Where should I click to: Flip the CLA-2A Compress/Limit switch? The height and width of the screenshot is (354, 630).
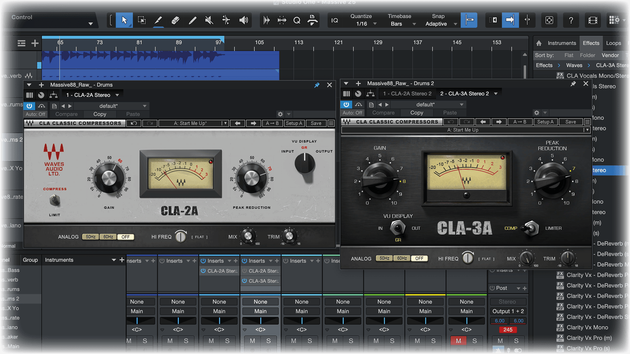tap(55, 200)
